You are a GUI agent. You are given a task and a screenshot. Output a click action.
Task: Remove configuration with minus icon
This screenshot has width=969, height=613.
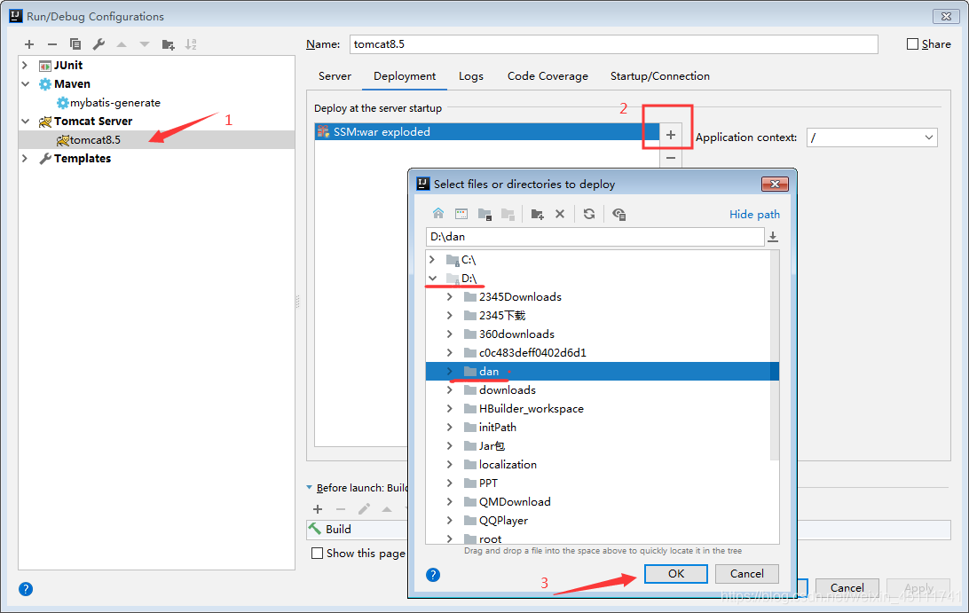51,44
